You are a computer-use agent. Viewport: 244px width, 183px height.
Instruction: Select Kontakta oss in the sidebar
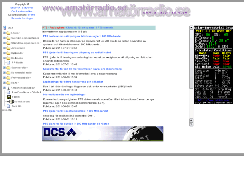(x=22, y=101)
